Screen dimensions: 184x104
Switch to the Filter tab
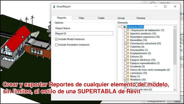coord(81,18)
